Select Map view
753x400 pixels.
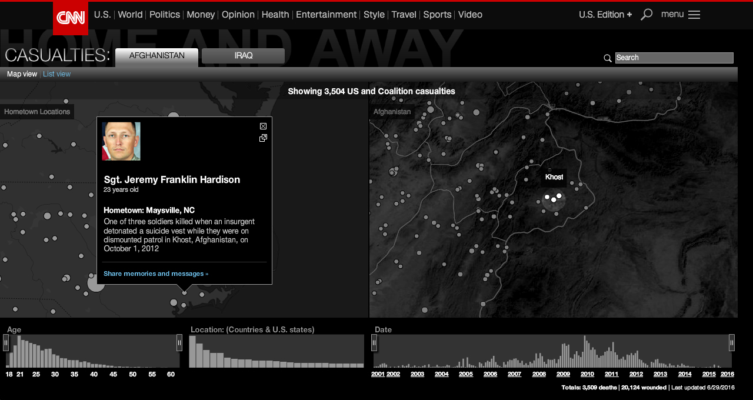(22, 74)
